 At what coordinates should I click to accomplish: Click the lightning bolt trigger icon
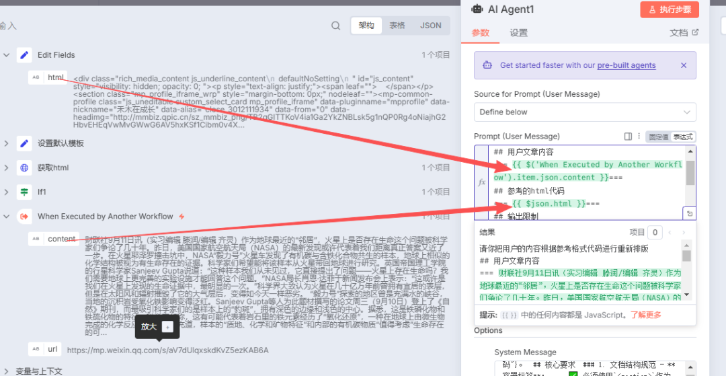click(182, 216)
